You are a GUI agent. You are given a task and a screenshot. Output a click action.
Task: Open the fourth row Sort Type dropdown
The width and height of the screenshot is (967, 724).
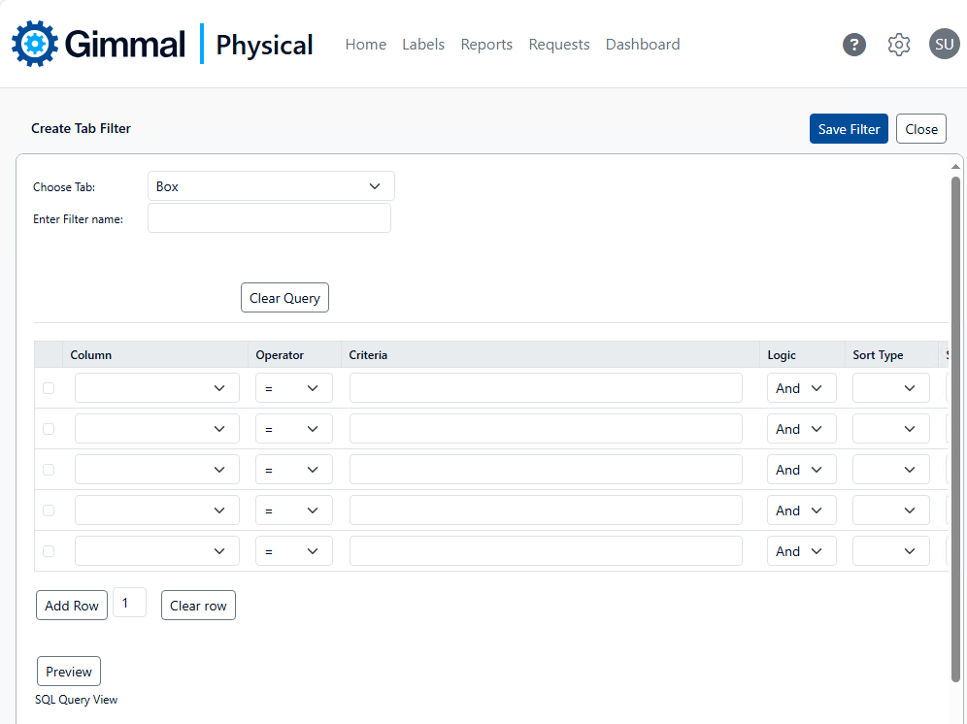tap(891, 510)
